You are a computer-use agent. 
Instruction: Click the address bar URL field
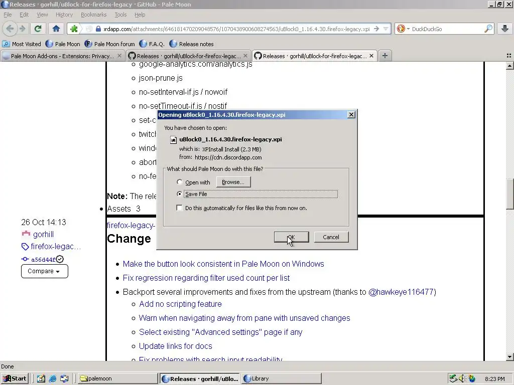[237, 29]
